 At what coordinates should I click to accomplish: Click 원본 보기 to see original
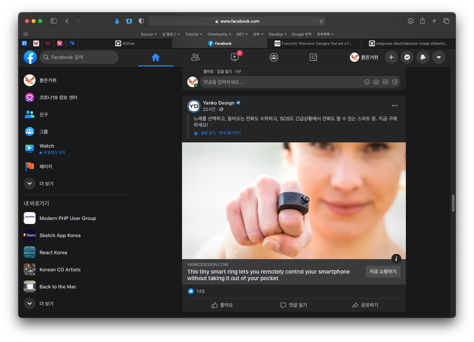point(208,133)
